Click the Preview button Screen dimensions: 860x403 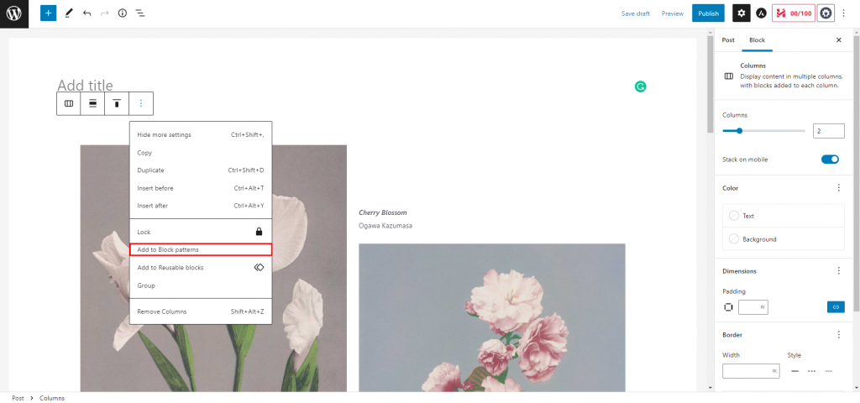[x=673, y=13]
